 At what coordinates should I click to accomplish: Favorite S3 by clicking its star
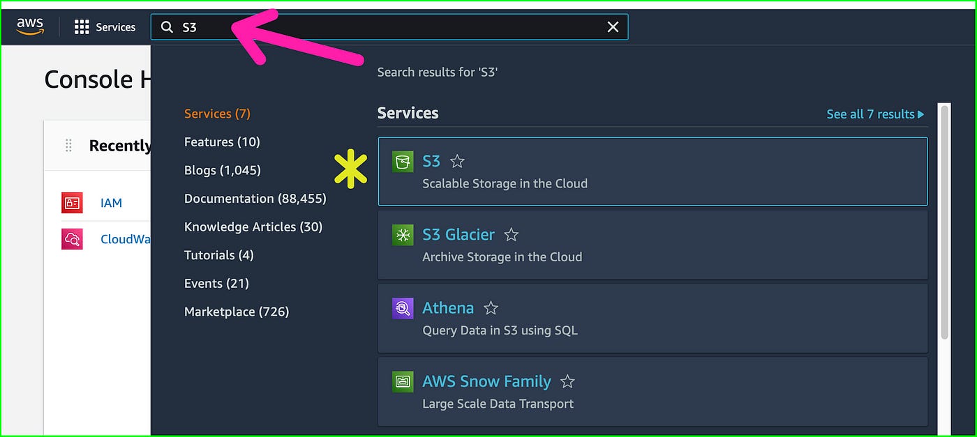click(x=457, y=161)
